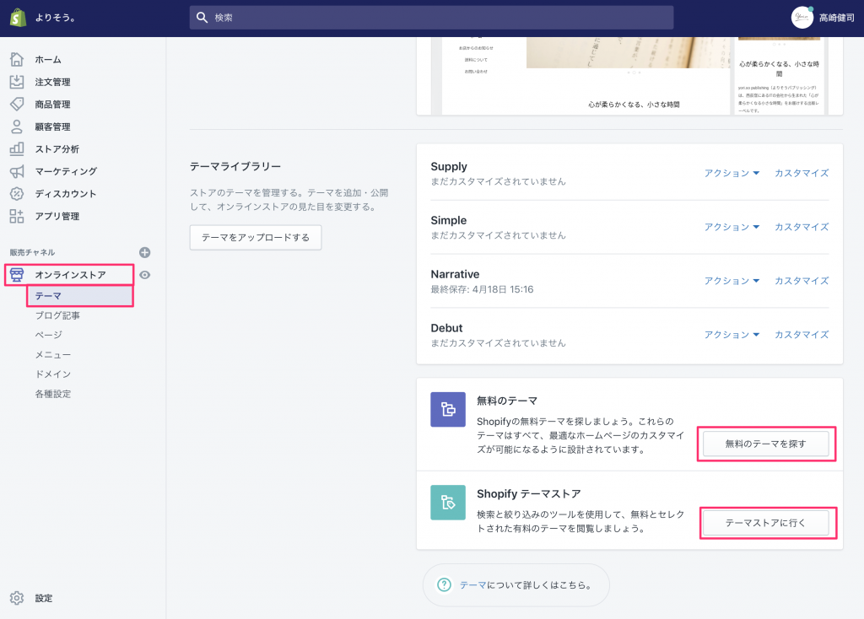
Task: Click the Supply theme name
Action: point(449,166)
